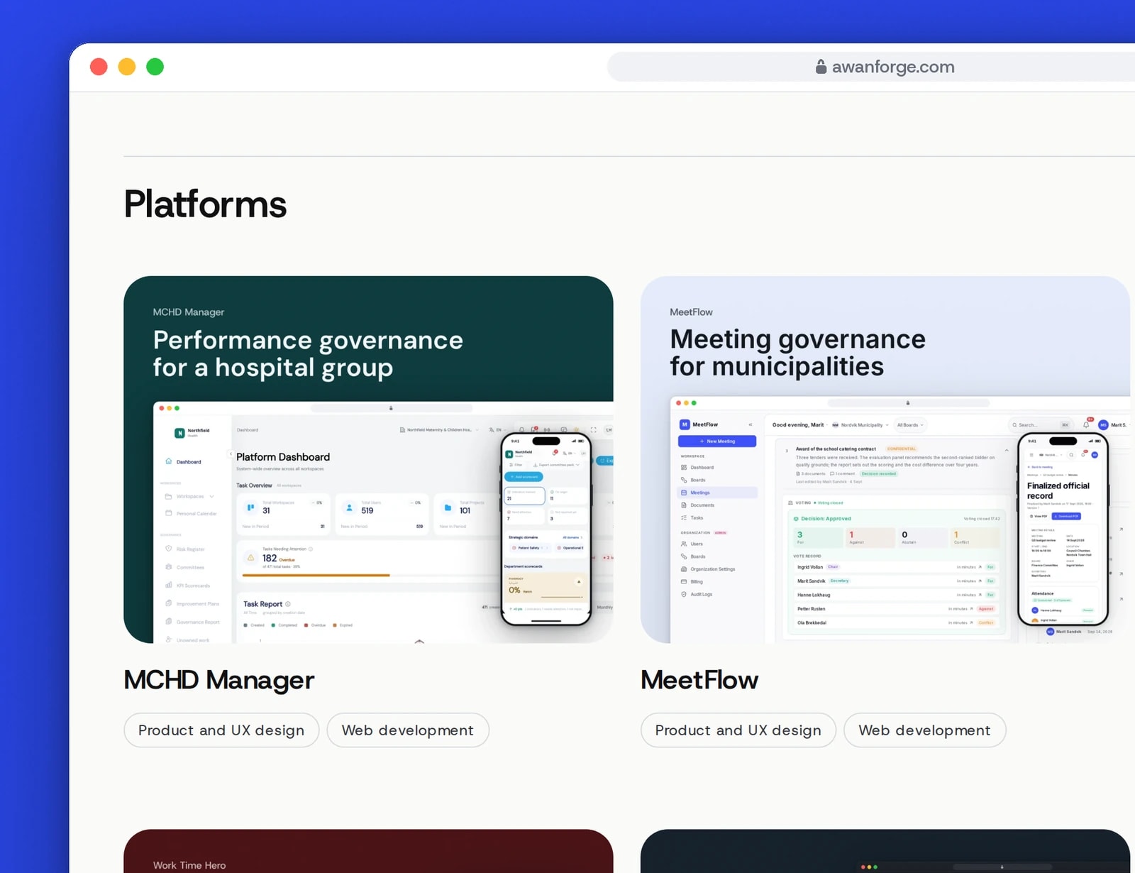Click the blue New Meeting button in MeetFlow preview
Image resolution: width=1135 pixels, height=873 pixels.
tap(717, 441)
